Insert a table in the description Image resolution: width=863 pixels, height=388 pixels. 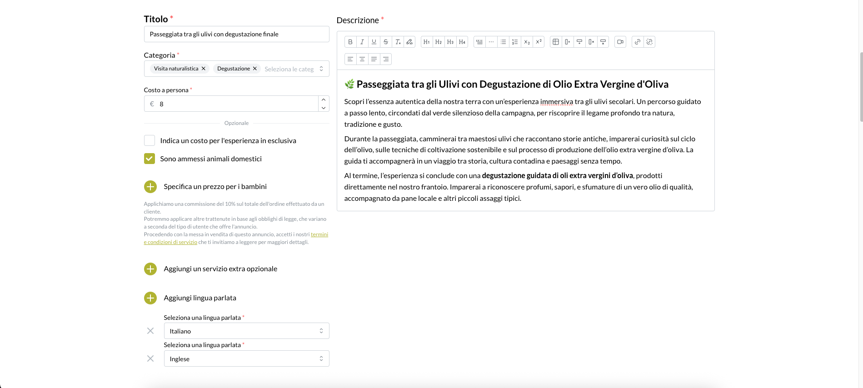(x=555, y=42)
